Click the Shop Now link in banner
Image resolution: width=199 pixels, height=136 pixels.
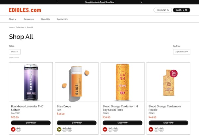(x=110, y=2)
